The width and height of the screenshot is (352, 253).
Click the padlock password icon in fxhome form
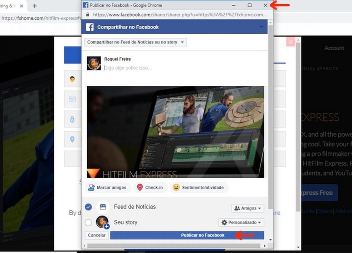point(72,119)
